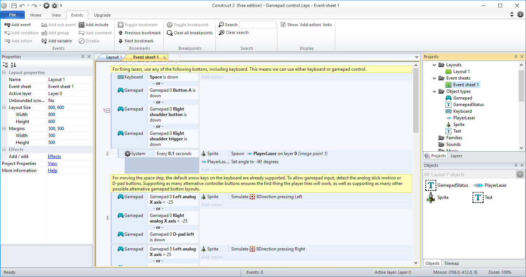Screen dimensions: 526x277
Task: Click Add event in ribbon
Action: click(18, 25)
